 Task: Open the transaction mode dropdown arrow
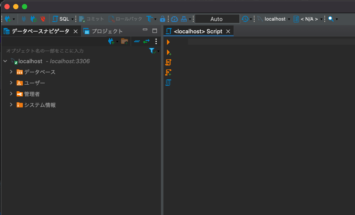click(155, 19)
